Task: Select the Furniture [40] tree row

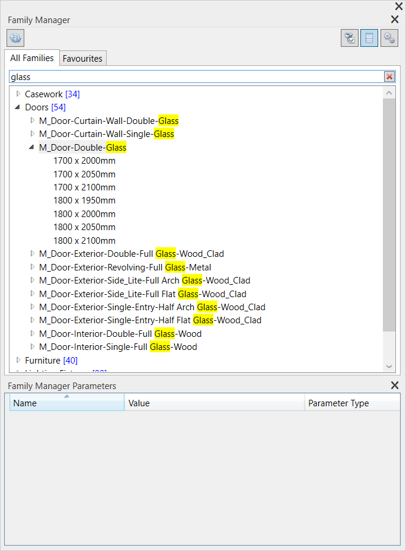Action: (x=52, y=360)
